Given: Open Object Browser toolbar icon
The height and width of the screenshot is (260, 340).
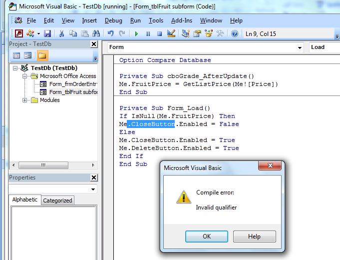Looking at the screenshot, I should [x=209, y=33].
